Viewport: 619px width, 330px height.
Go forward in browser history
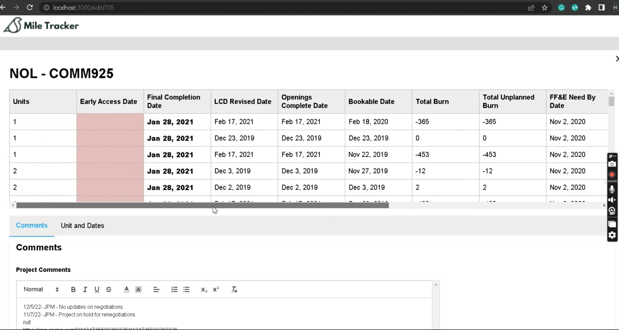(16, 8)
